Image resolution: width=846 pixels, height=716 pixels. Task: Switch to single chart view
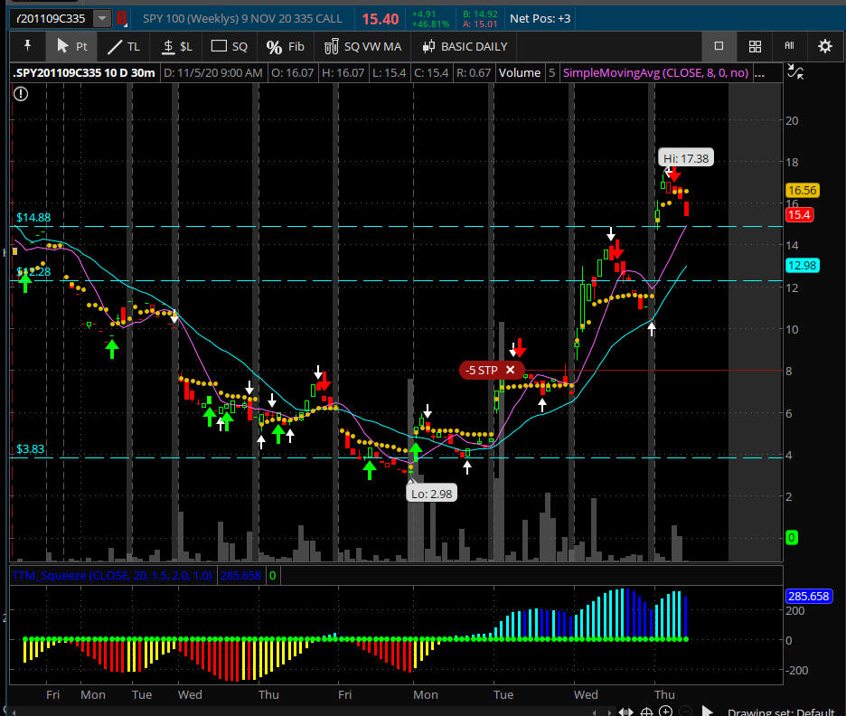(719, 46)
